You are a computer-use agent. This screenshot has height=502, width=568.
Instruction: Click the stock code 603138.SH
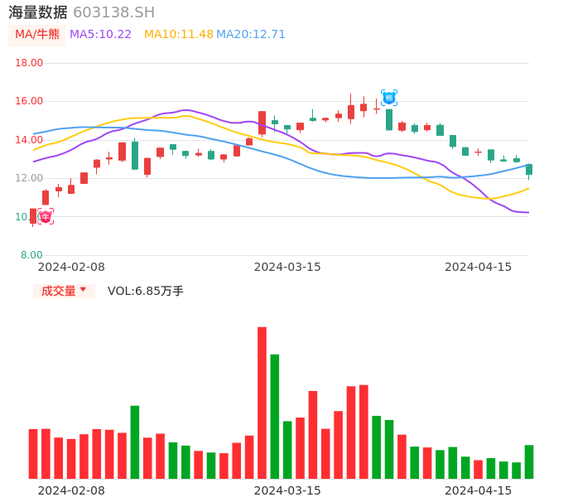click(x=113, y=12)
